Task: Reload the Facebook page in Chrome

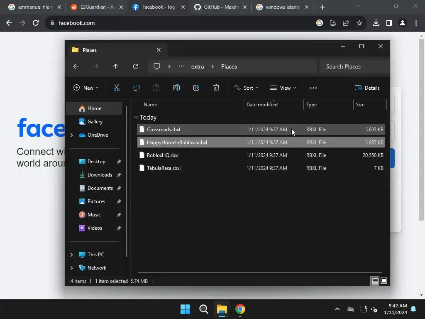Action: 36,23
